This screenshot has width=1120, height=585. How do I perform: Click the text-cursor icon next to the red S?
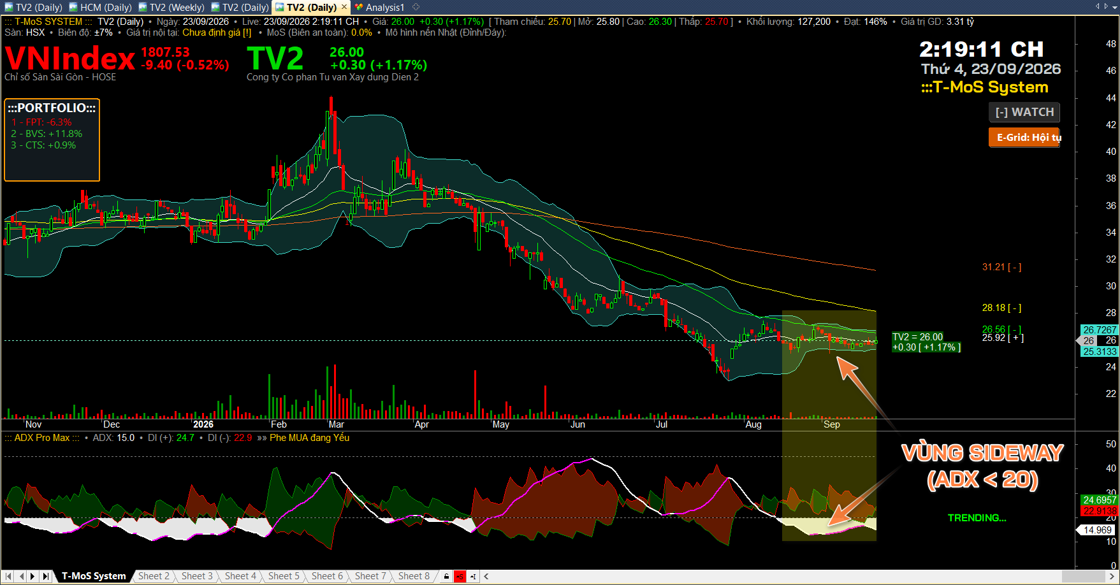(473, 577)
